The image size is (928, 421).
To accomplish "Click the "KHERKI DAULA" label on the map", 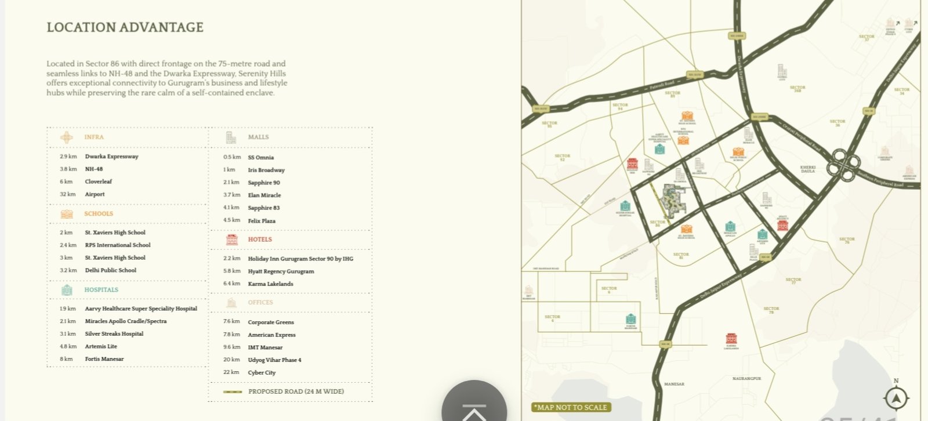I will [x=808, y=169].
